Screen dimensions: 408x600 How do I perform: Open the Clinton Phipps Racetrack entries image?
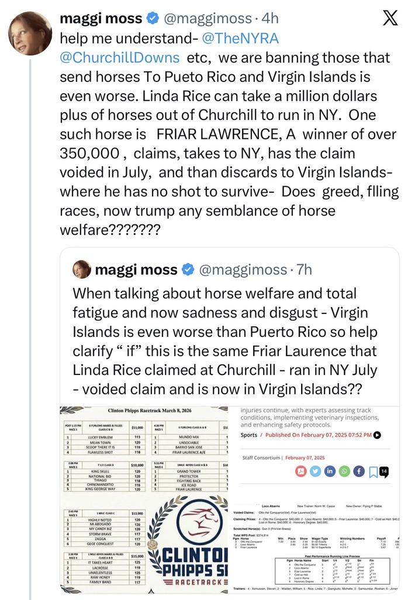point(144,500)
